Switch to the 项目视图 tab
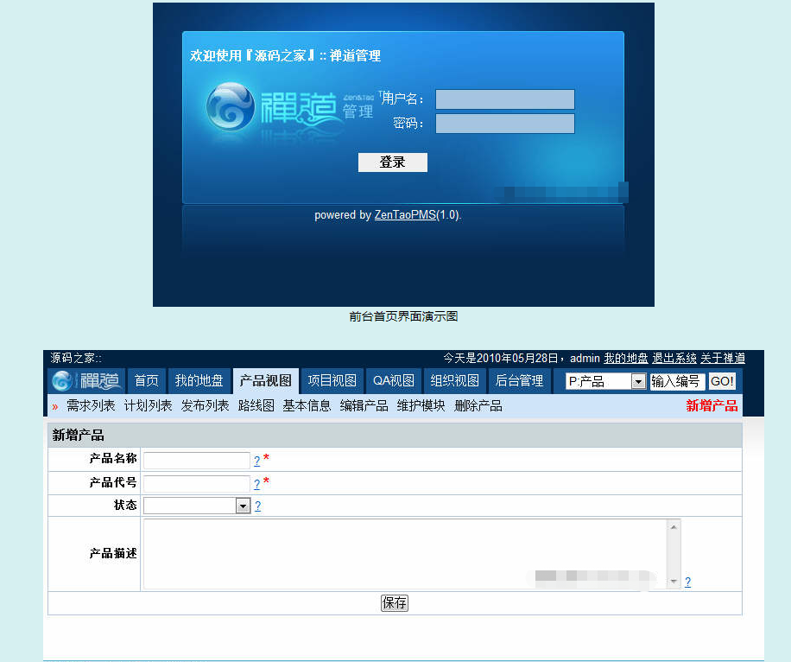This screenshot has height=662, width=791. [x=333, y=380]
